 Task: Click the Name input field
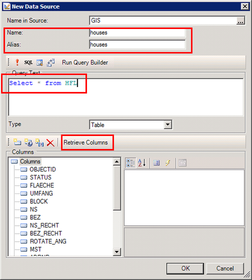pos(138,33)
